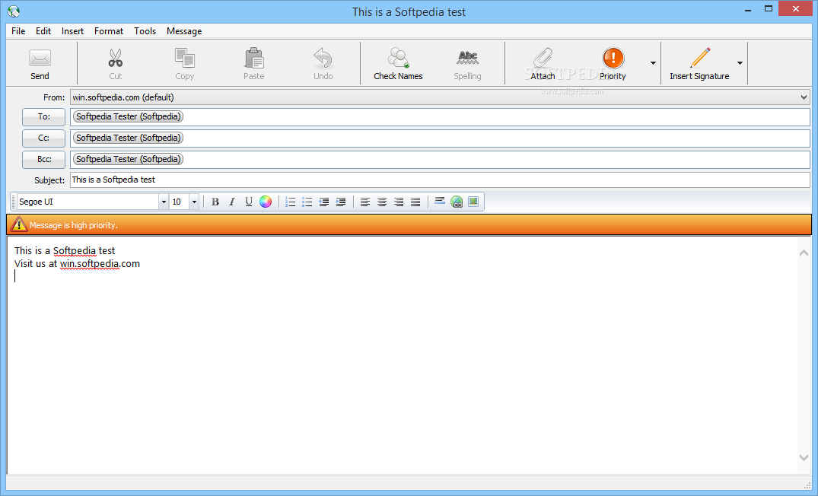Expand the From account dropdown

click(804, 97)
